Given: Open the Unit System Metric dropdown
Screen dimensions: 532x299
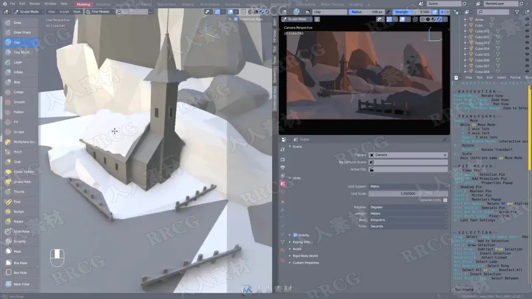Looking at the screenshot, I should [408, 186].
